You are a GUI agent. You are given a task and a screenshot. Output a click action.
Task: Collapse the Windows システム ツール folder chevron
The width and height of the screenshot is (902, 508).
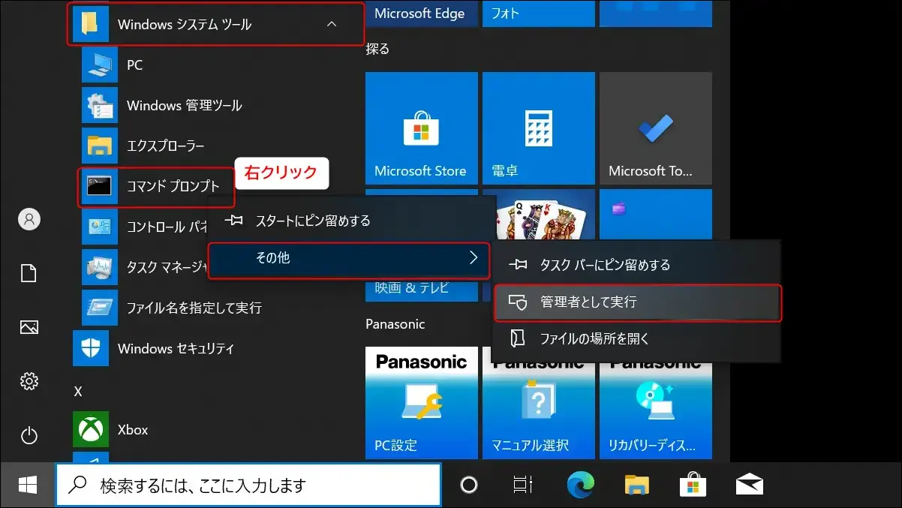[x=332, y=25]
